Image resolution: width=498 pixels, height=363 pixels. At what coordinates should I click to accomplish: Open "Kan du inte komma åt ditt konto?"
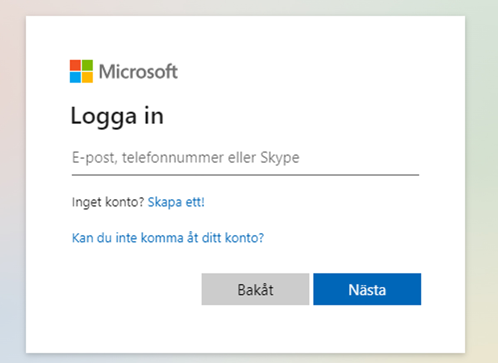pyautogui.click(x=168, y=238)
